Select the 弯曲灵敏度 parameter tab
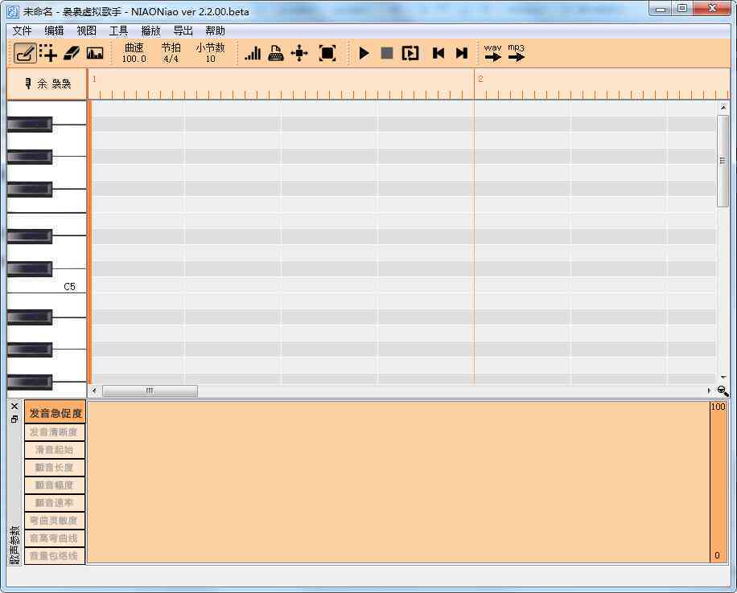737x593 pixels. click(55, 521)
